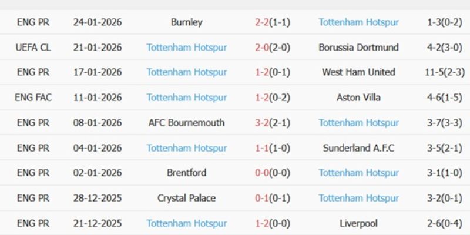The image size is (470, 235).
Task: Select Tottenham Hotspur in the Crystal Palace row
Action: (x=358, y=198)
